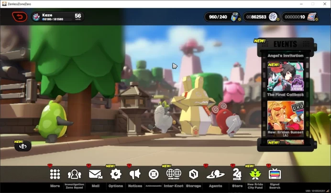
Task: Add Dennies with plus button
Action: click(278, 20)
